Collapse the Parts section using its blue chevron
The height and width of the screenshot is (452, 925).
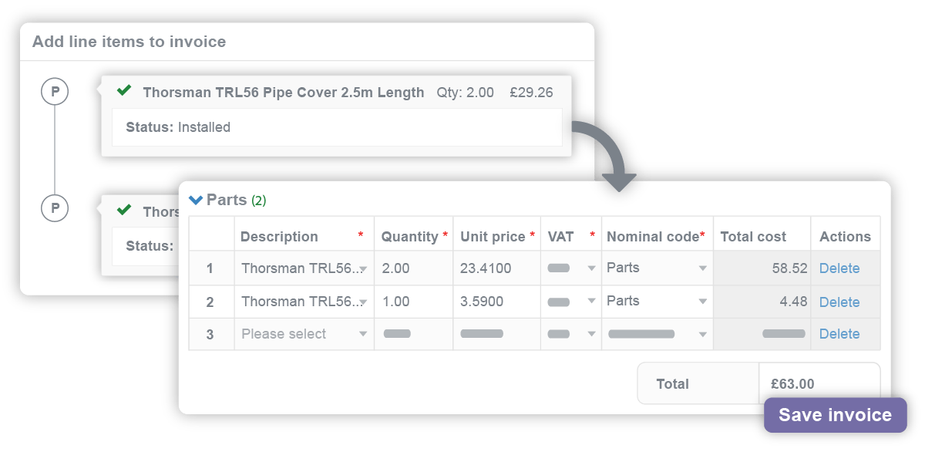tap(197, 200)
